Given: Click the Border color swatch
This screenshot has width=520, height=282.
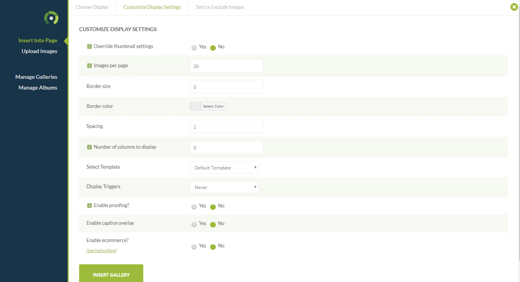Looking at the screenshot, I should click(x=195, y=106).
